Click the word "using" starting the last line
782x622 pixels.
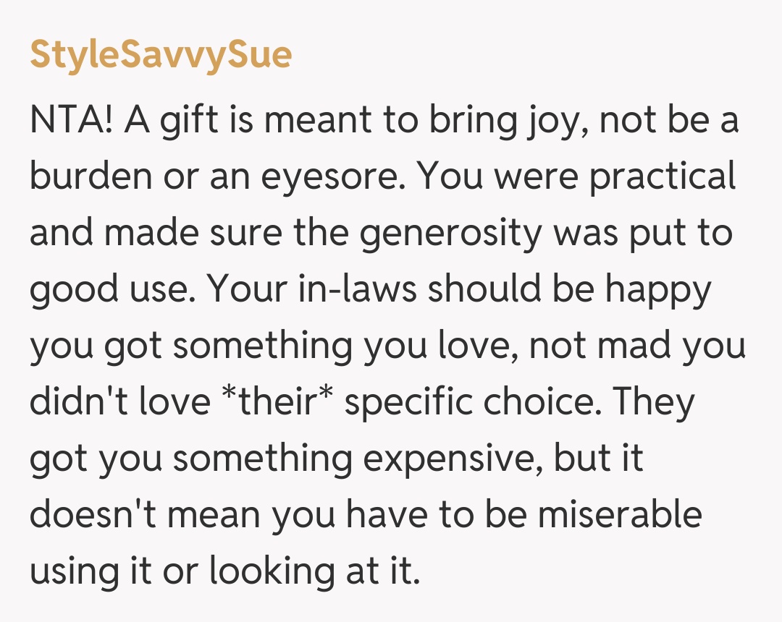tap(75, 571)
